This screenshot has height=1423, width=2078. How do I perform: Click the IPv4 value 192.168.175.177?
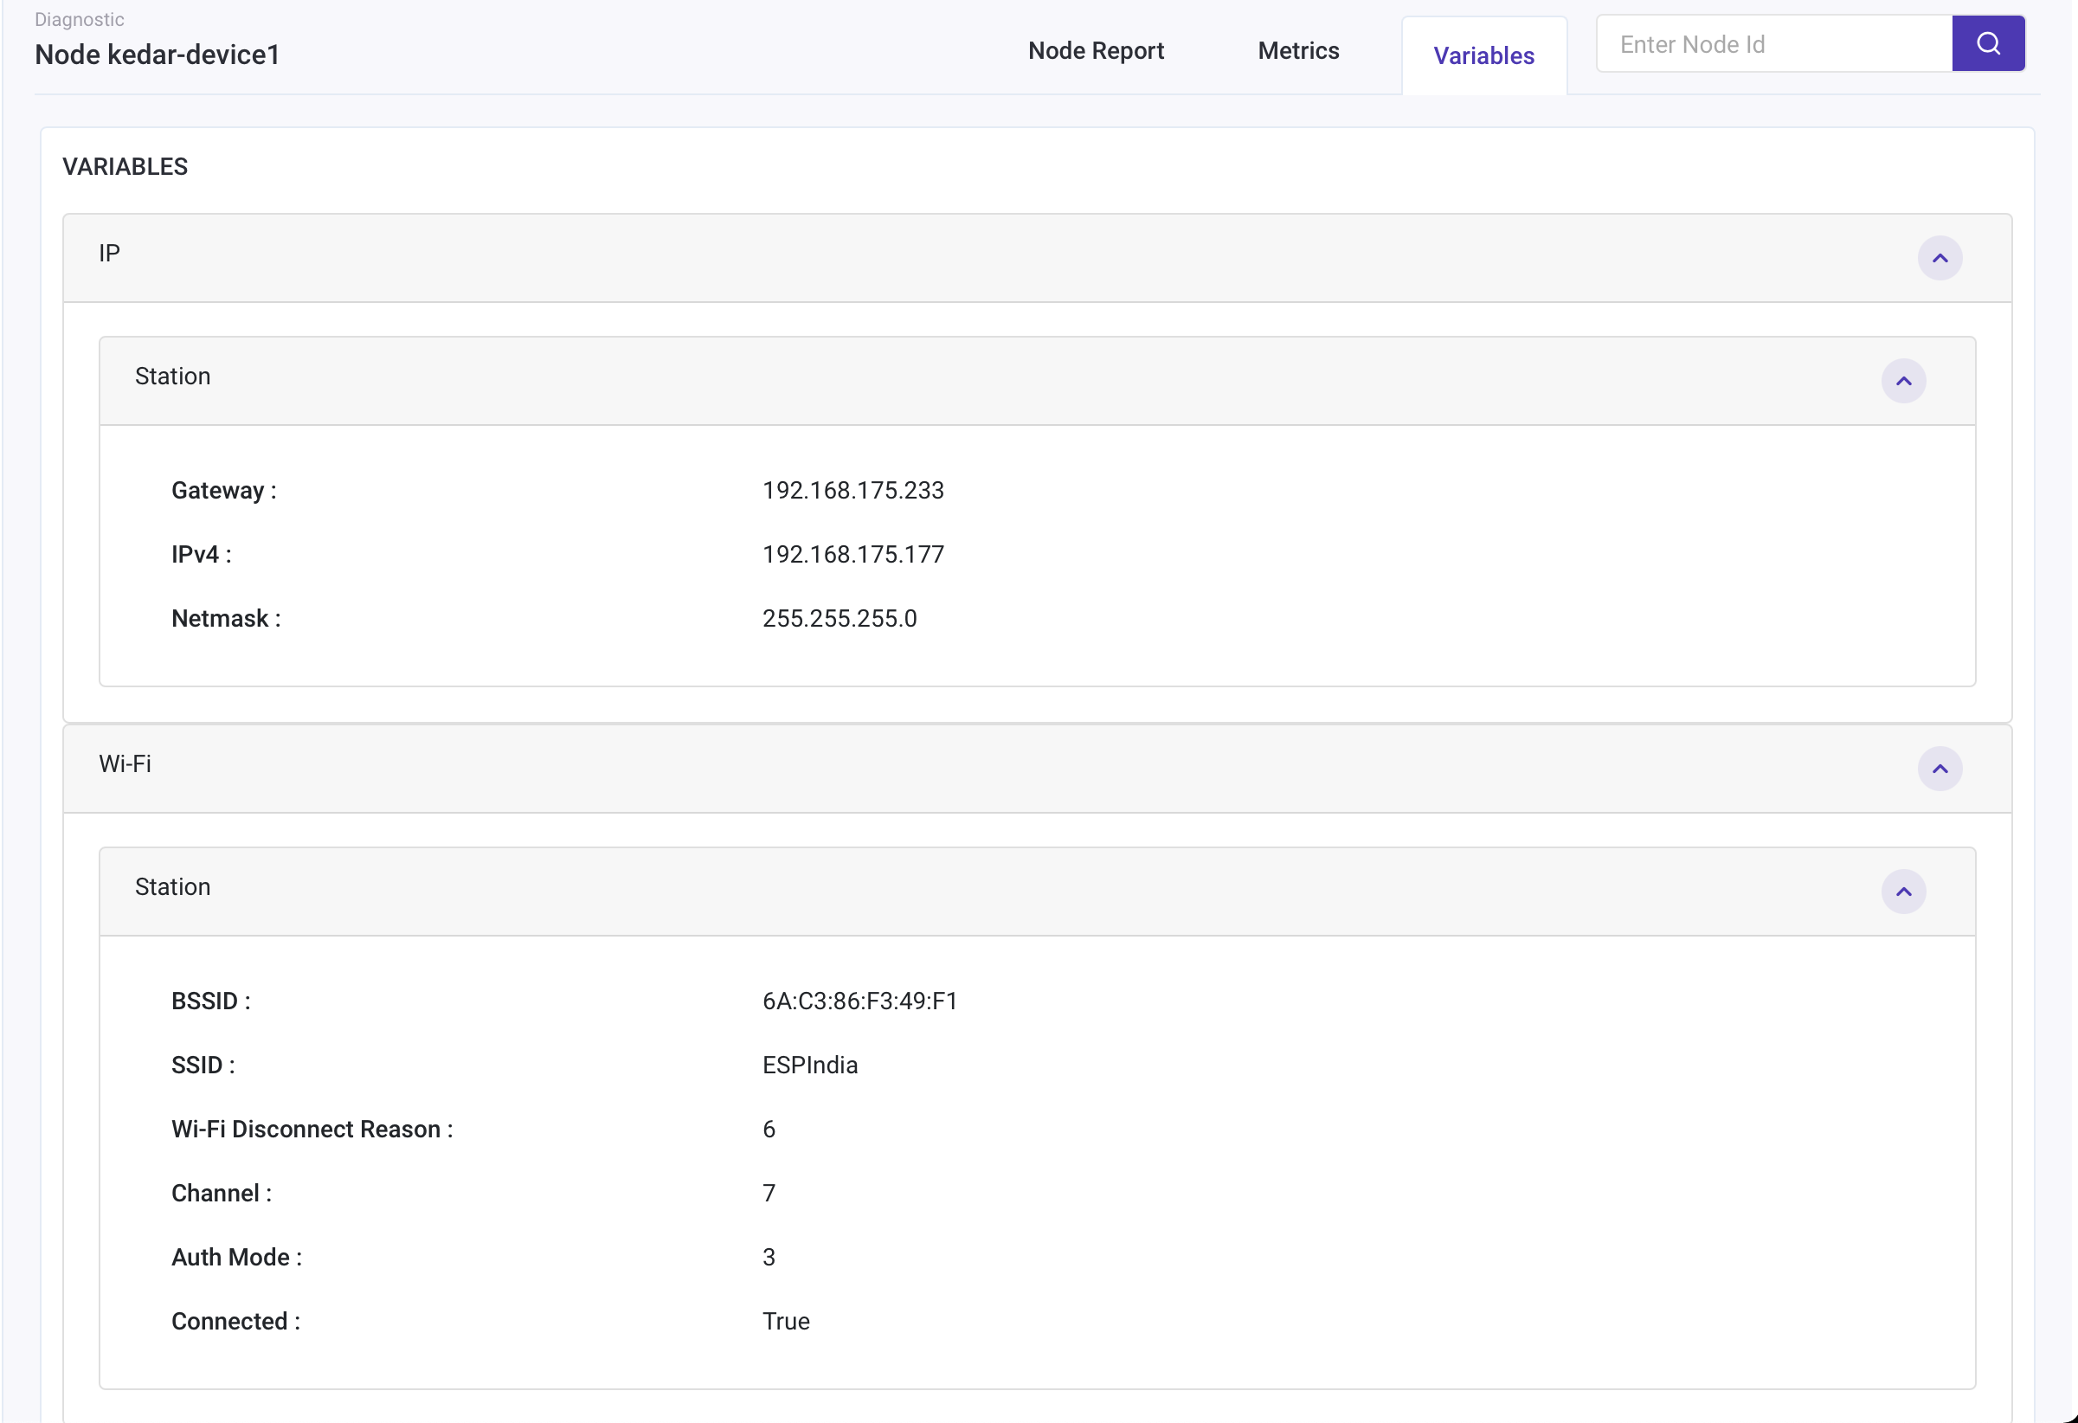[x=852, y=555]
